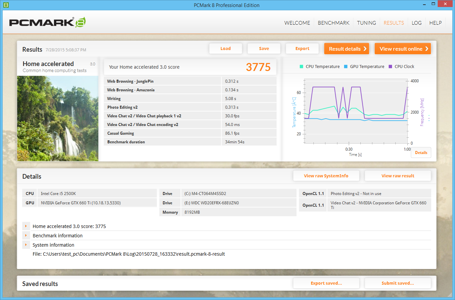Click the PCMark 8 logo
455x300 pixels.
(x=47, y=22)
